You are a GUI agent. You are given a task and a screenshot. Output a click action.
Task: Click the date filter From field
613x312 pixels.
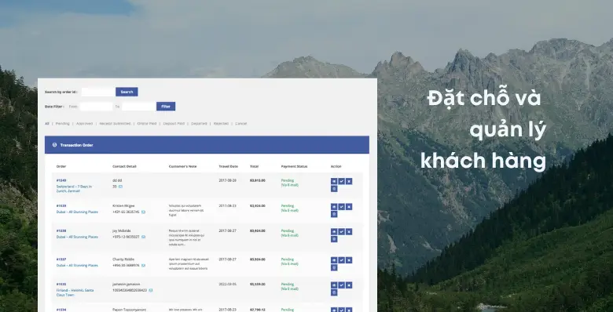click(96, 107)
